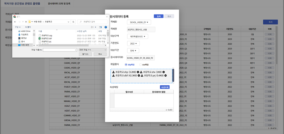The width and height of the screenshot is (284, 134).
Task: Open the 기준연도 dropdown showing 2022
Action: coord(133,44)
